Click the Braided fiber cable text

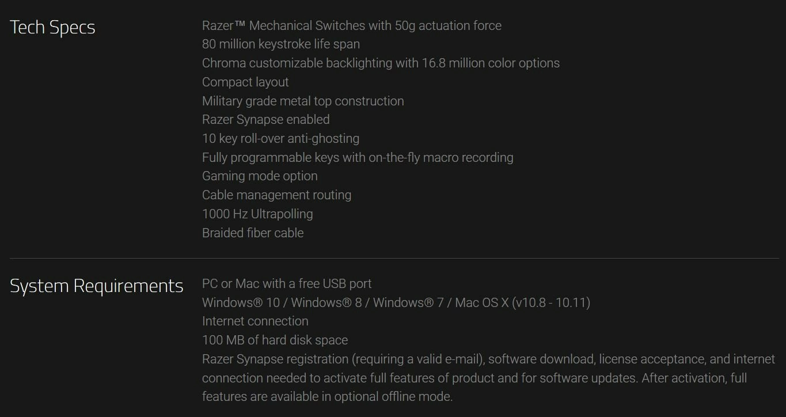coord(252,233)
